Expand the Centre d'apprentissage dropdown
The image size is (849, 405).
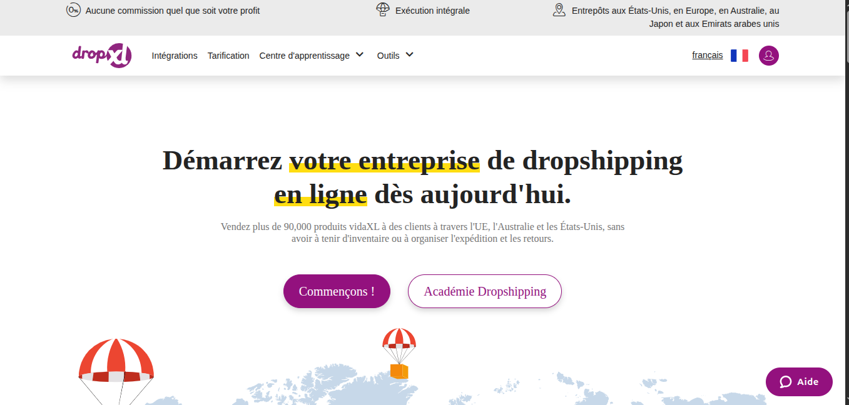pos(305,56)
